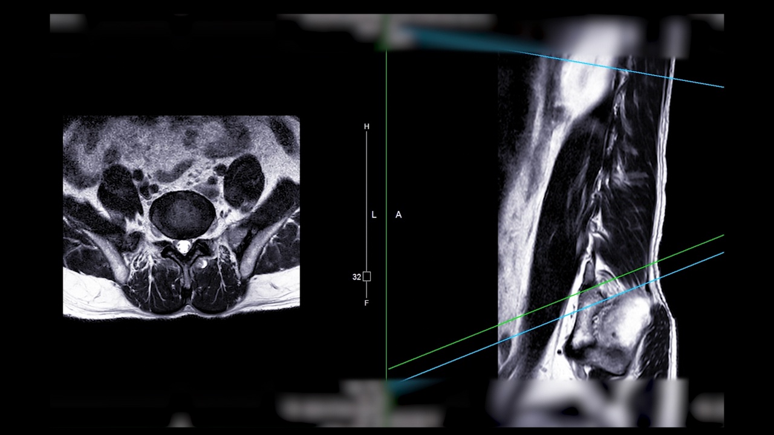
Task: Click the F label below the slice scale
Action: 366,303
